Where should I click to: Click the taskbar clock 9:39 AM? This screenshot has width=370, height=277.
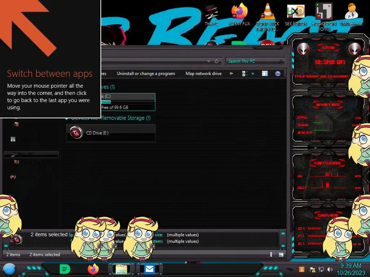click(350, 266)
